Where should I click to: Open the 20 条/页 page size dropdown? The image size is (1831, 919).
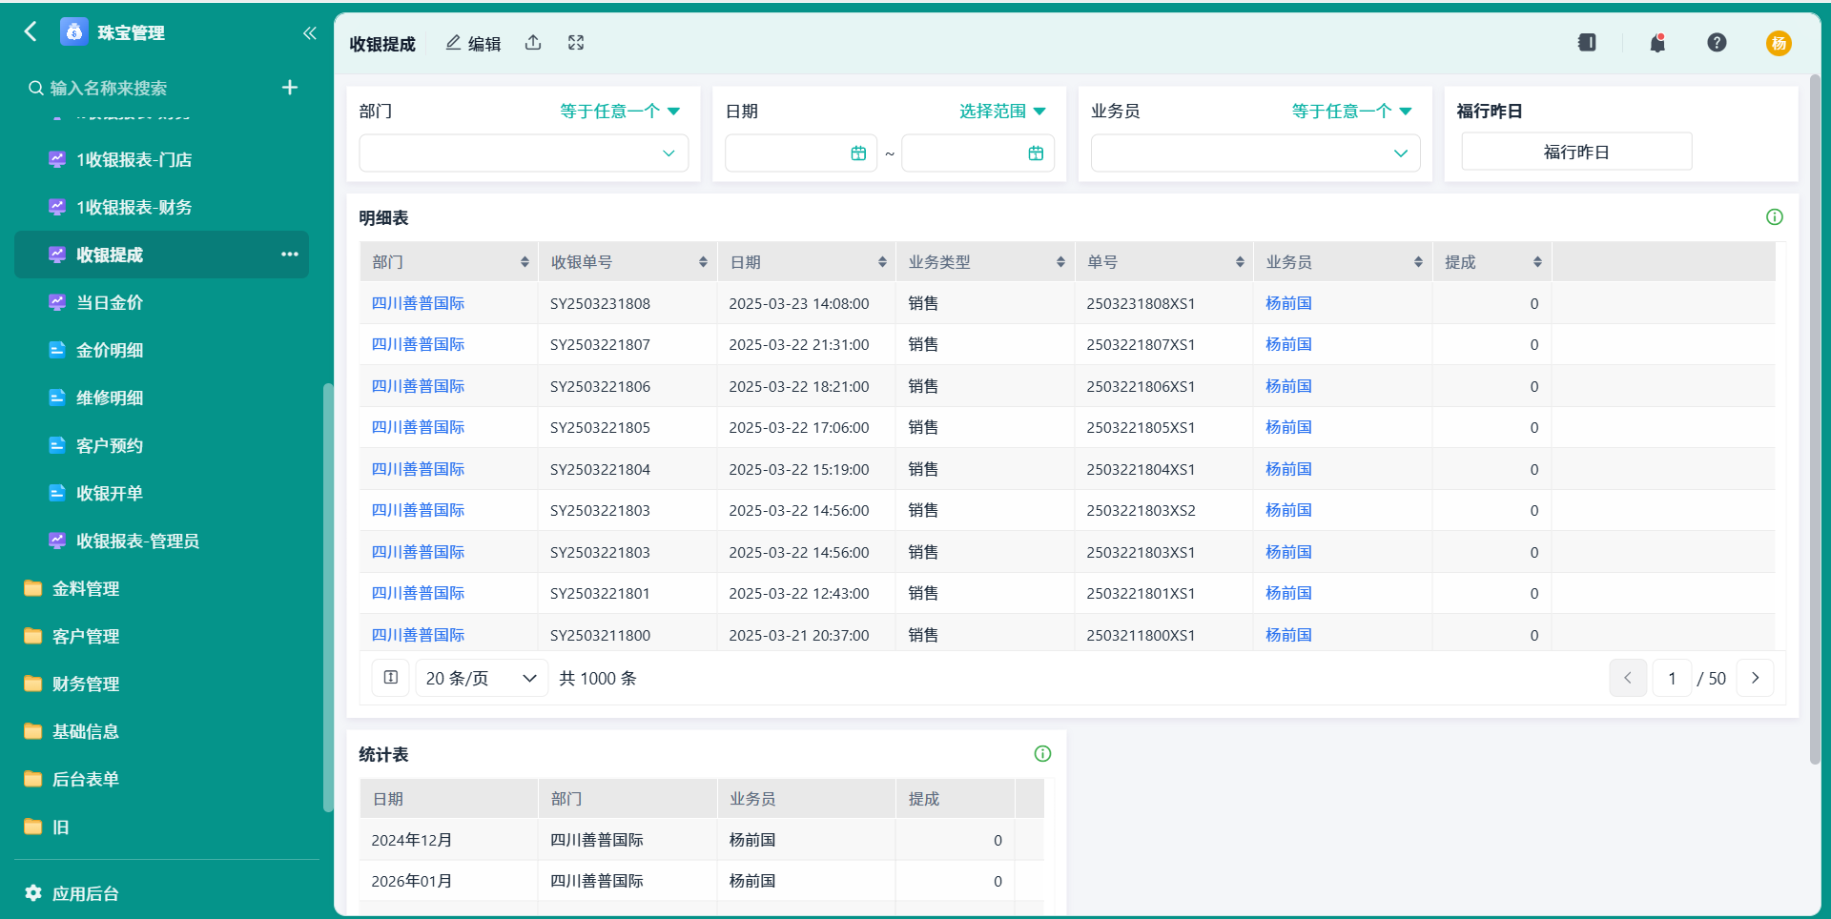tap(482, 678)
